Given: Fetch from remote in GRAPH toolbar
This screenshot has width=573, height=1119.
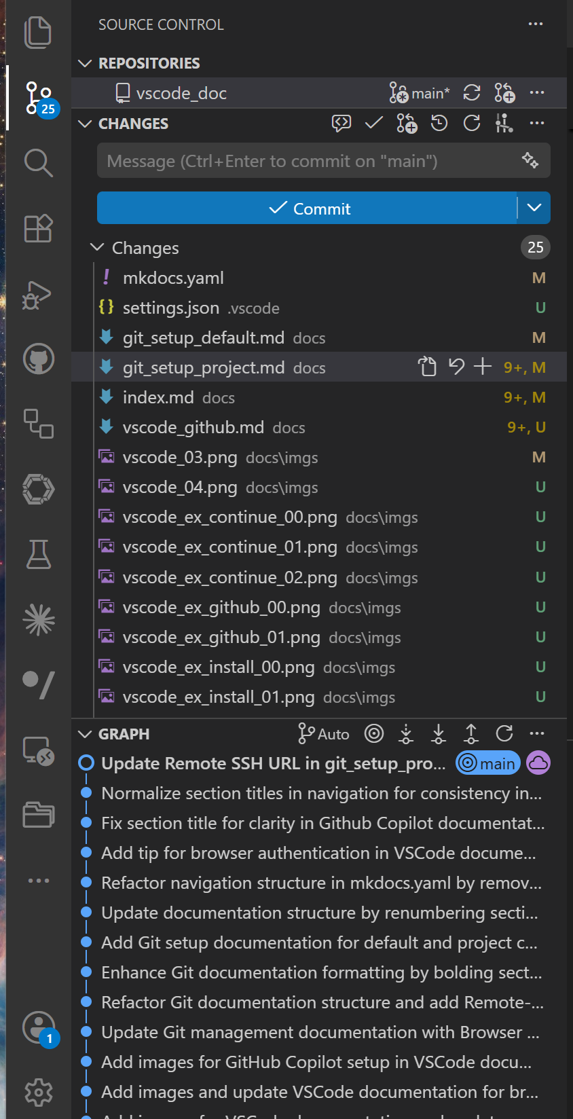Looking at the screenshot, I should pyautogui.click(x=405, y=733).
